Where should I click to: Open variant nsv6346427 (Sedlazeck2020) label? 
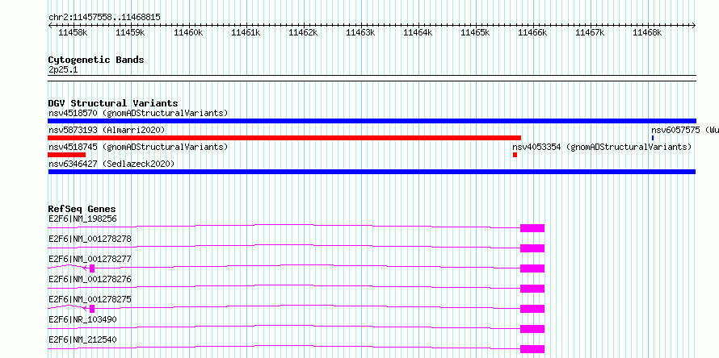(111, 164)
